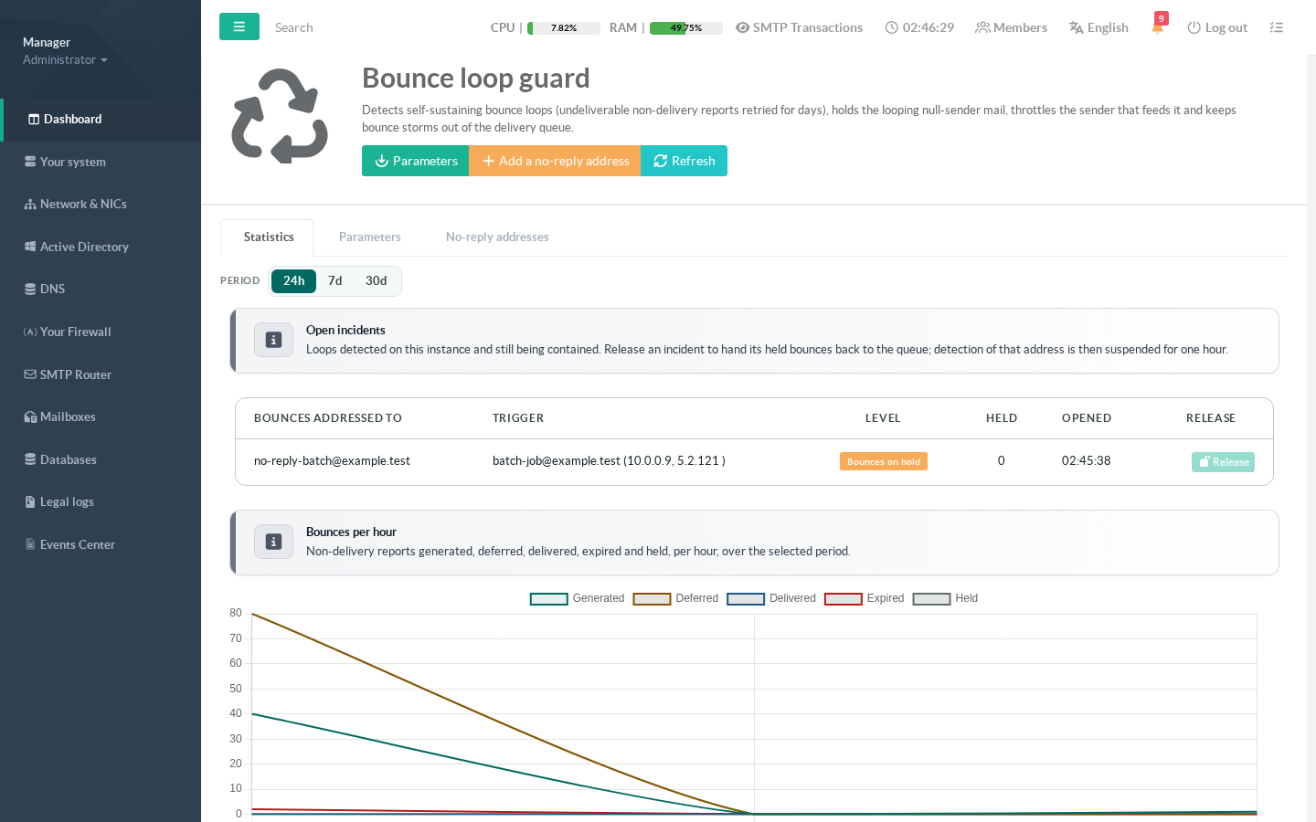Click the 02:46:29 clock
This screenshot has width=1316, height=822.
point(919,27)
